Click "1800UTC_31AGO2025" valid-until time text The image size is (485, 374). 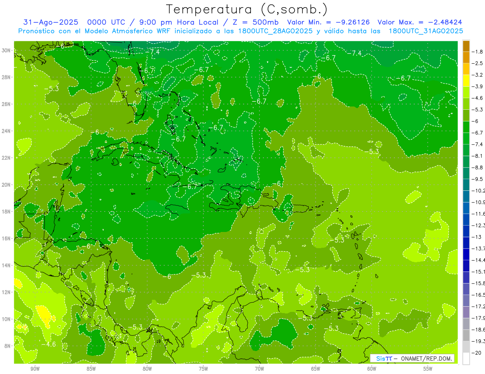coord(426,31)
